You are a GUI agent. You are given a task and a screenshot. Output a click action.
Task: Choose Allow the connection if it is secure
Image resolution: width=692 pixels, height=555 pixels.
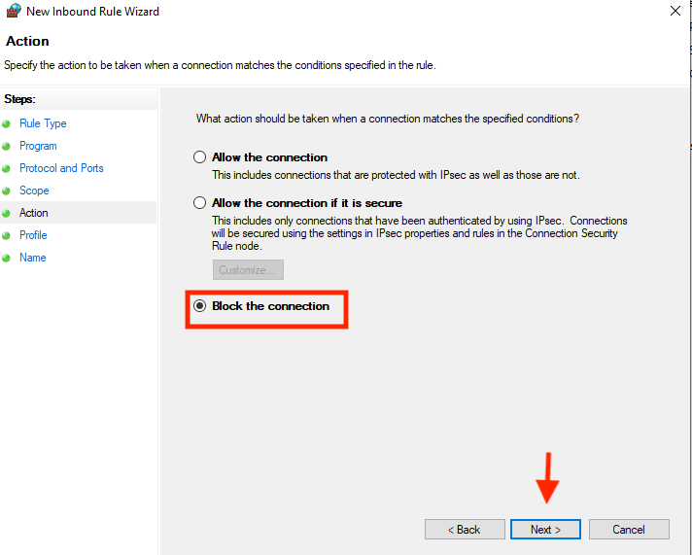[199, 203]
